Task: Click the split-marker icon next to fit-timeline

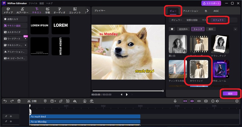Action: coord(199,101)
